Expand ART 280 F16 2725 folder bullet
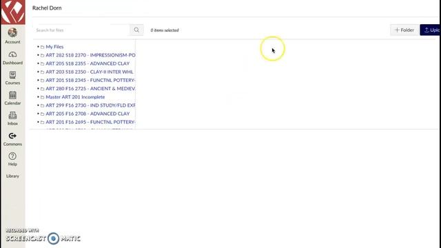441x248 pixels. pos(39,88)
